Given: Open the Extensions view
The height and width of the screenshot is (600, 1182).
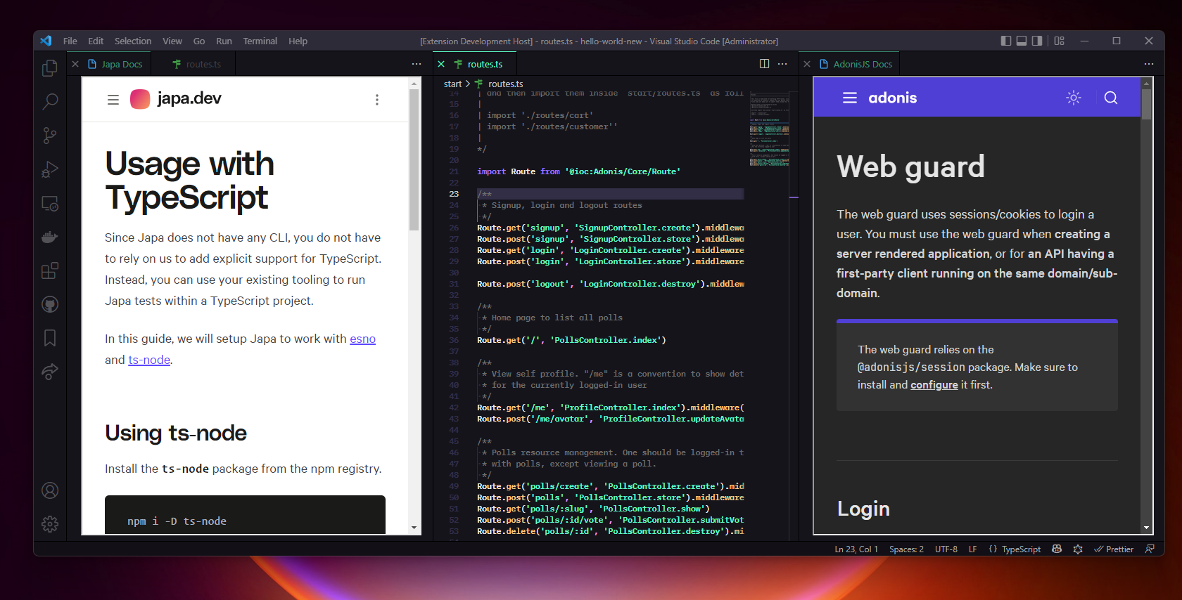Looking at the screenshot, I should click(50, 270).
